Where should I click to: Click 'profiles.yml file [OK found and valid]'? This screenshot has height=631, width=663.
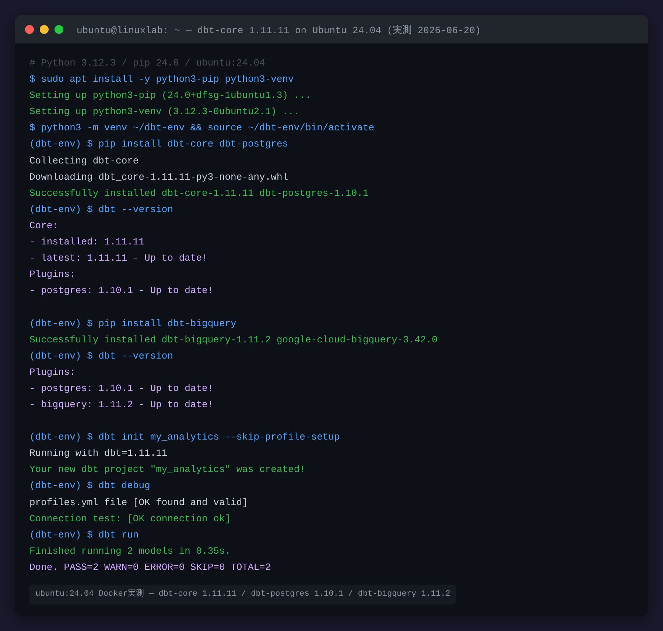pos(138,502)
